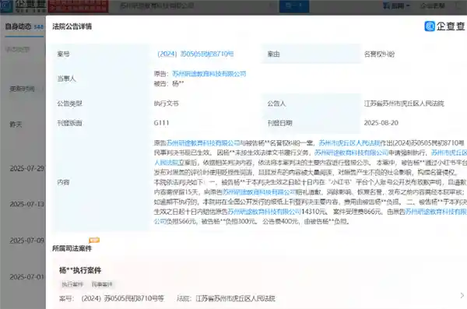Click the 苏州市虎丘区人民法院 link in the content
The height and width of the screenshot is (309, 467).
click(349, 143)
